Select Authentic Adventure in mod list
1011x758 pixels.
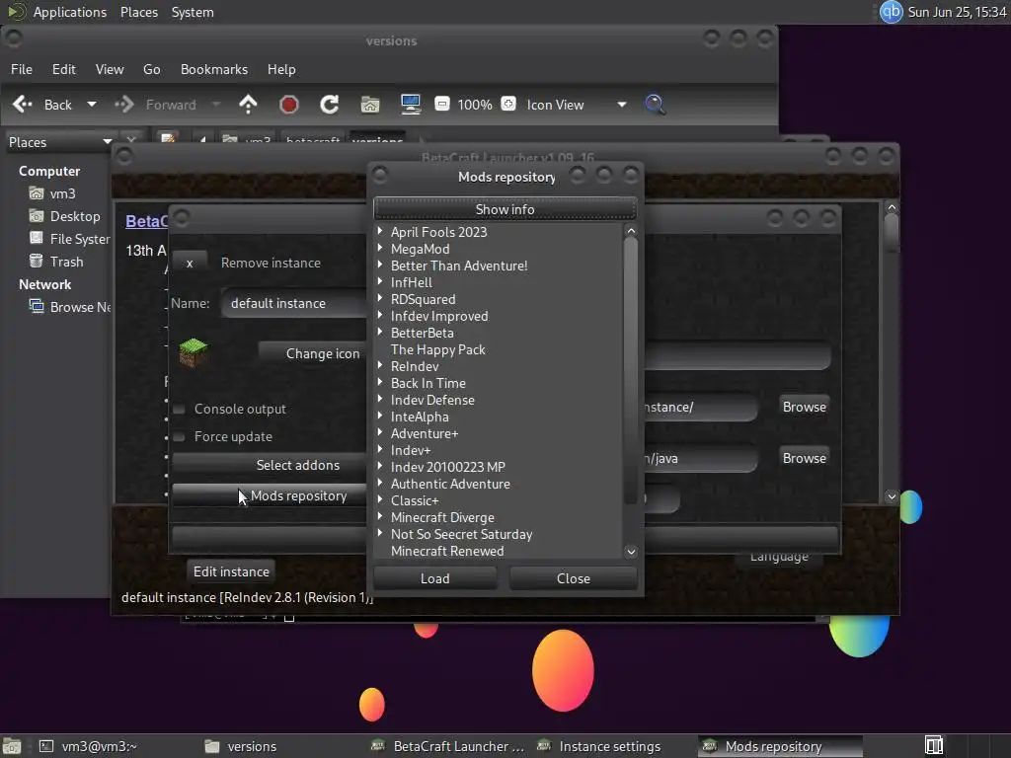(x=450, y=484)
